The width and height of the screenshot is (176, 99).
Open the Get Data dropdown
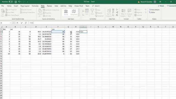point(2,13)
